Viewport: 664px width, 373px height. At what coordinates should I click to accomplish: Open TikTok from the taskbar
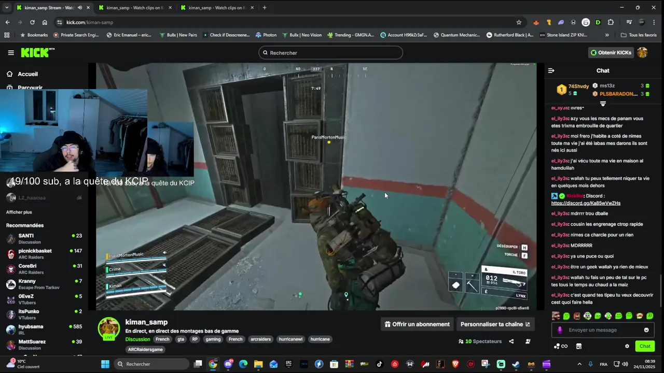coord(380,364)
